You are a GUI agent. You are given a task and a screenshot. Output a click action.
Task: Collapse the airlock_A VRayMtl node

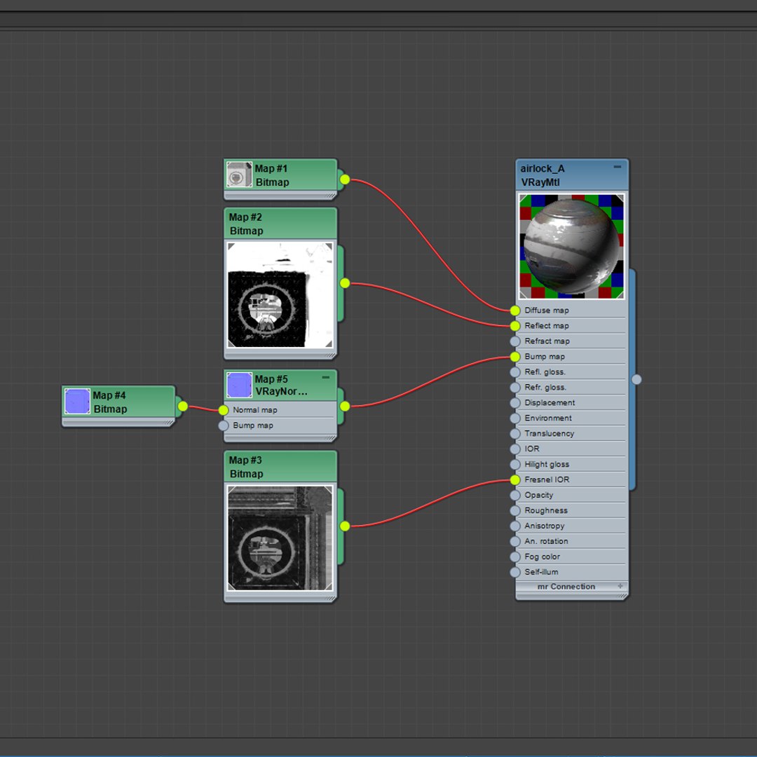617,167
